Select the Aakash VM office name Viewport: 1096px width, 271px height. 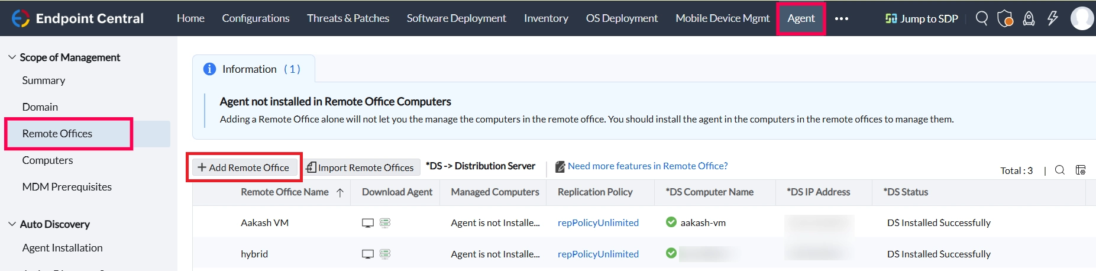264,223
